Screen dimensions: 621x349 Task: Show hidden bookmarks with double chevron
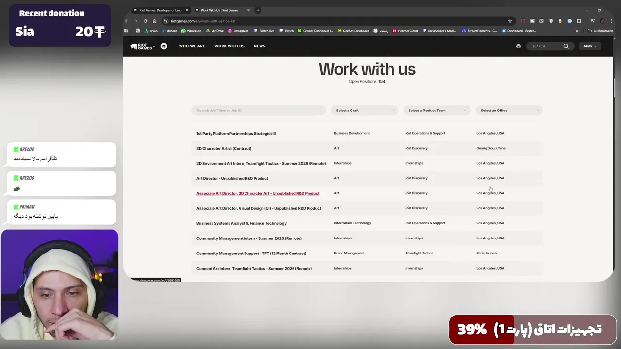(x=577, y=31)
